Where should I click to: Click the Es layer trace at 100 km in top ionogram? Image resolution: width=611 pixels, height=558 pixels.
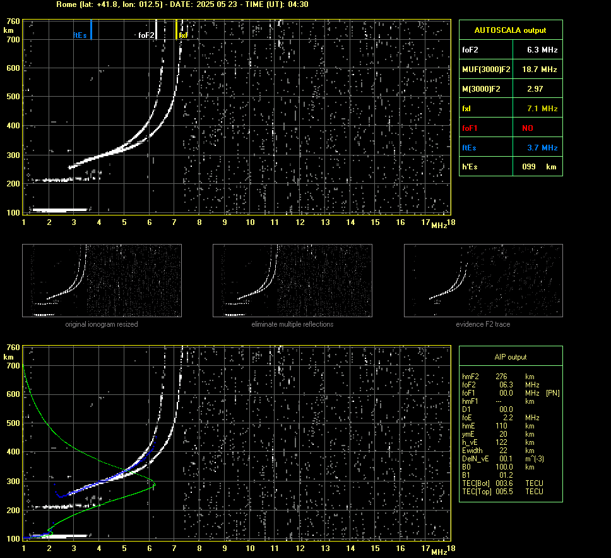click(x=59, y=210)
